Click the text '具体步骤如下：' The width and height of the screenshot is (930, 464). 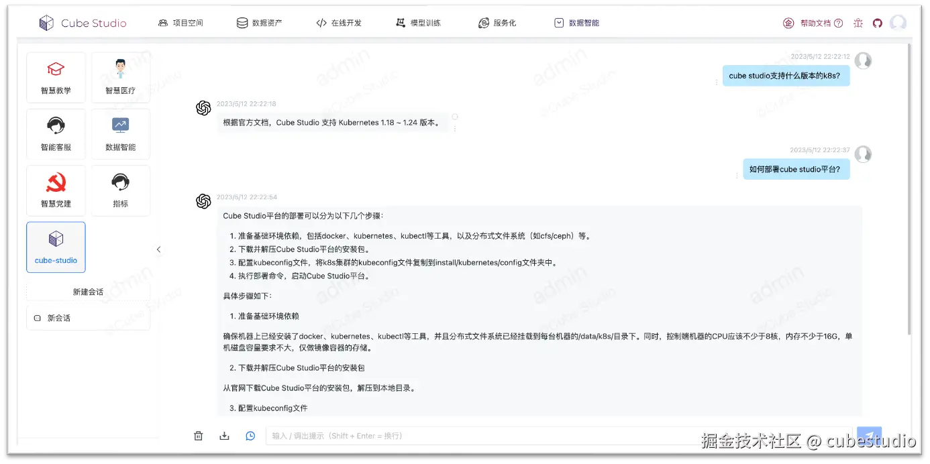[248, 296]
